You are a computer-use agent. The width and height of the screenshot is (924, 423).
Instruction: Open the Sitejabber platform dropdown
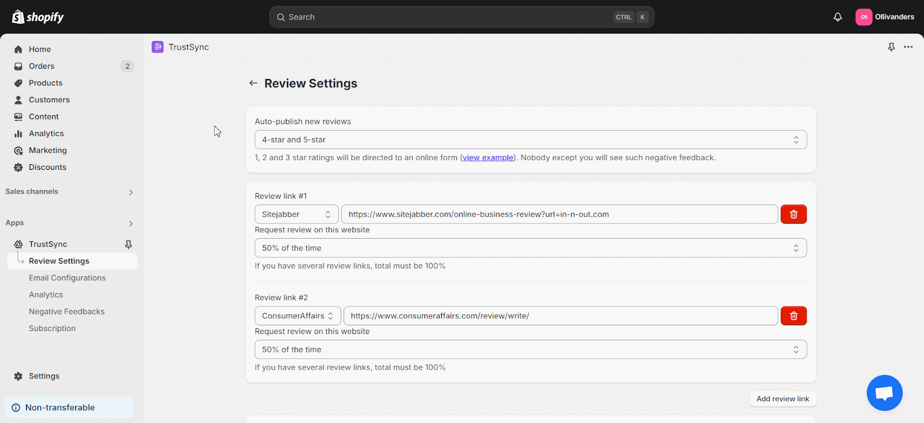click(x=296, y=214)
